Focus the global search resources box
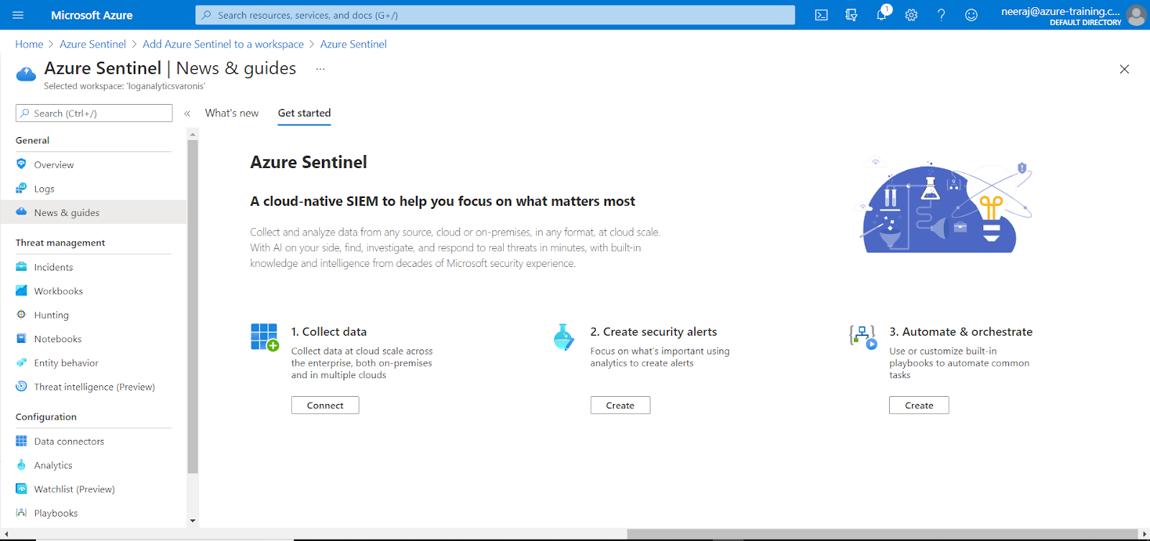 (x=495, y=15)
